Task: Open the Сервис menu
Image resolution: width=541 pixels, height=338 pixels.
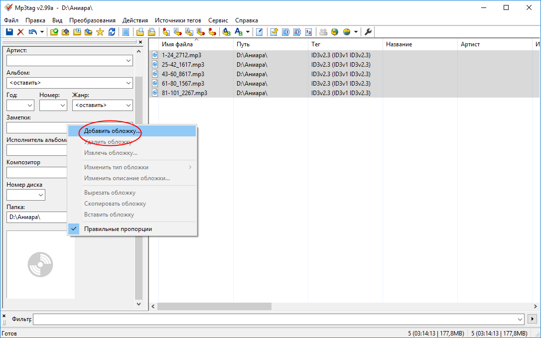Action: click(x=218, y=20)
